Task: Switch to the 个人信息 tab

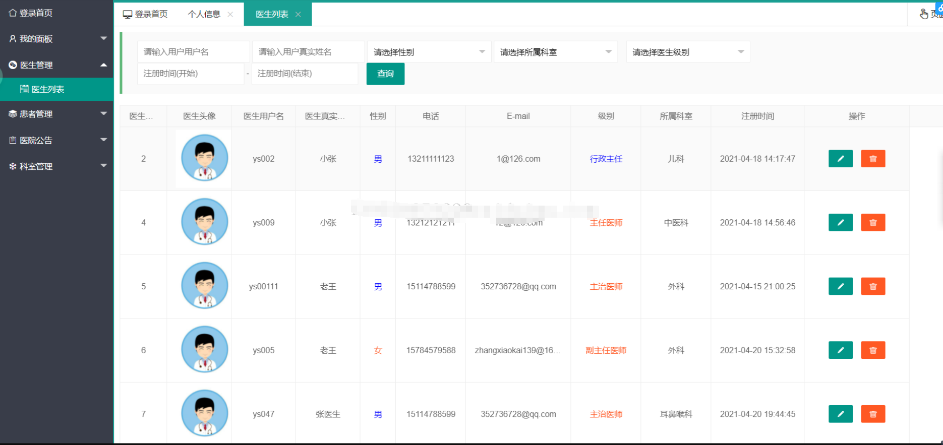Action: point(204,14)
